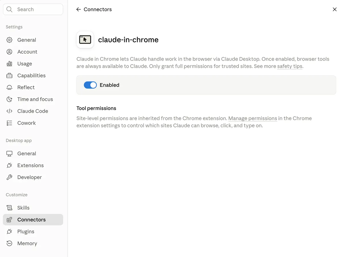
Task: Click the Account person icon
Action: (9, 52)
